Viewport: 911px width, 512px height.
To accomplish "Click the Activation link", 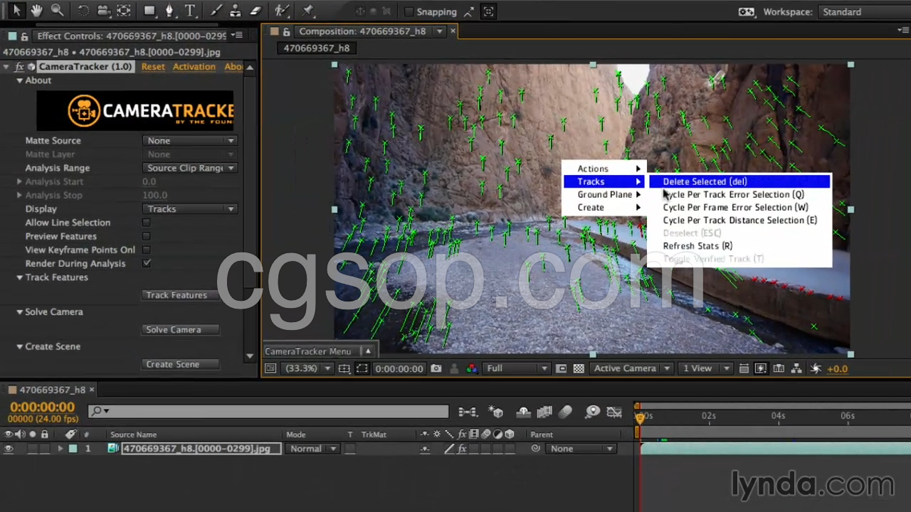I will click(194, 67).
